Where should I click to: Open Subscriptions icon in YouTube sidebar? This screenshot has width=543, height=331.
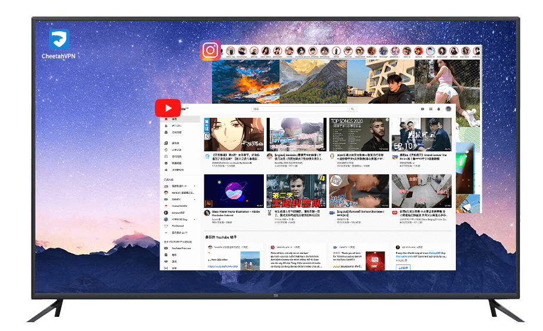tap(166, 133)
